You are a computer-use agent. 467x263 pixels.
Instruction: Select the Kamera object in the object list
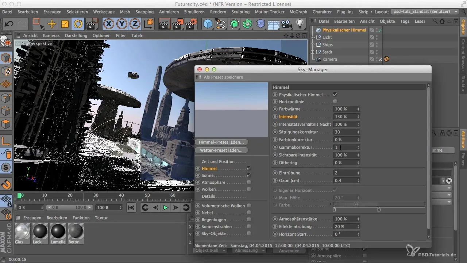tap(329, 59)
